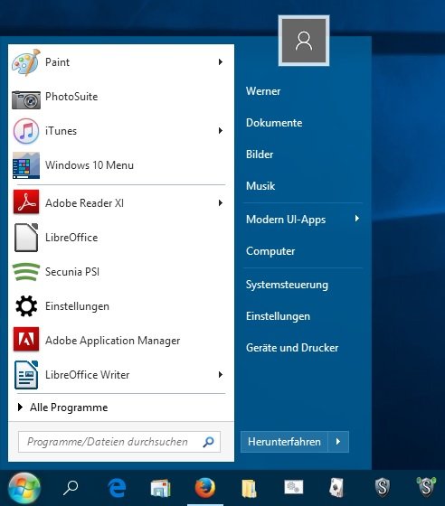
Task: Click the user account picture
Action: (304, 41)
